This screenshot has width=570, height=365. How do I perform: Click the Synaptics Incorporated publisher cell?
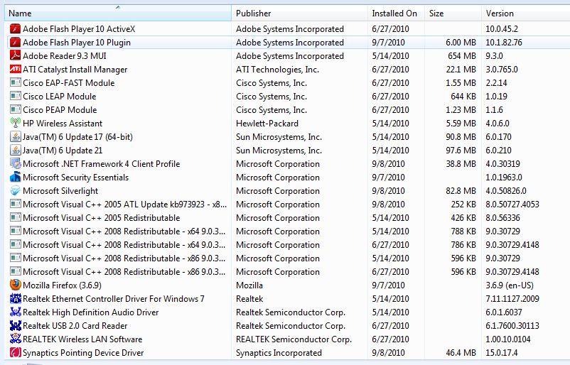tap(279, 353)
